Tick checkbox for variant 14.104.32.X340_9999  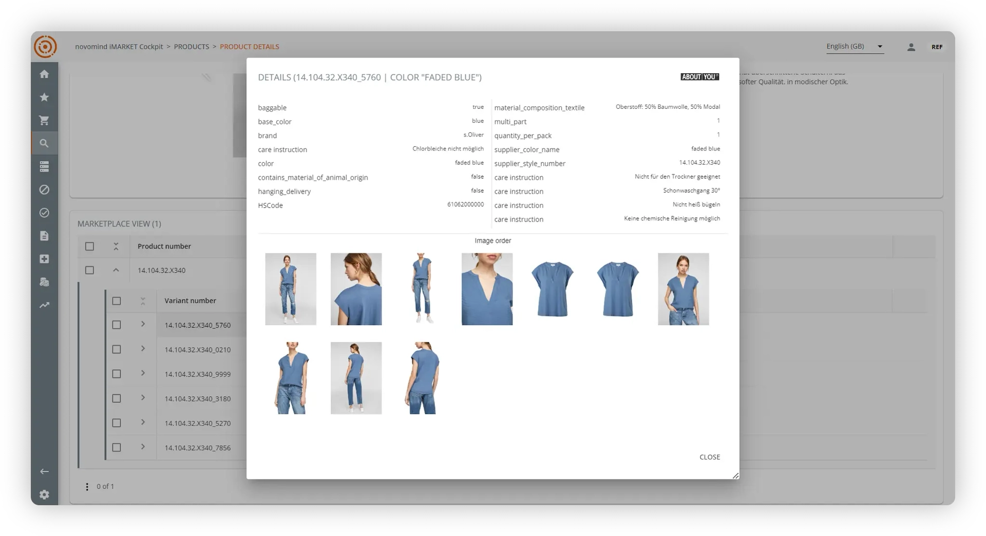(x=117, y=374)
